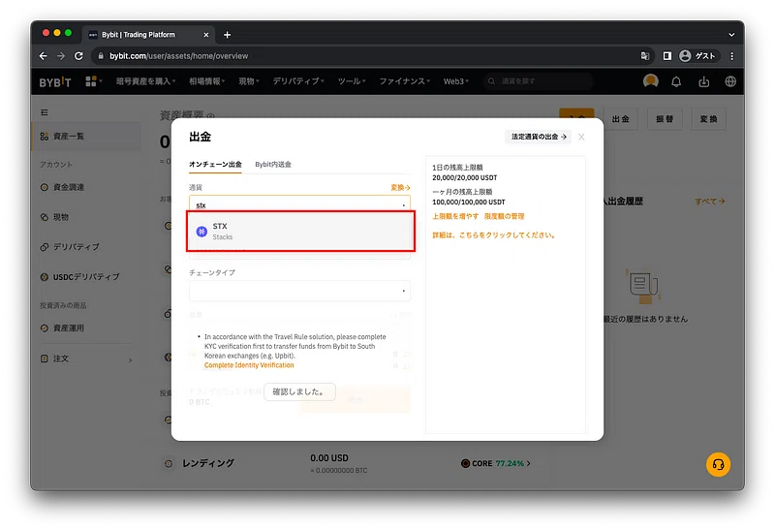The image size is (775, 531).
Task: Click the 変換 button on assets page
Action: 708,119
